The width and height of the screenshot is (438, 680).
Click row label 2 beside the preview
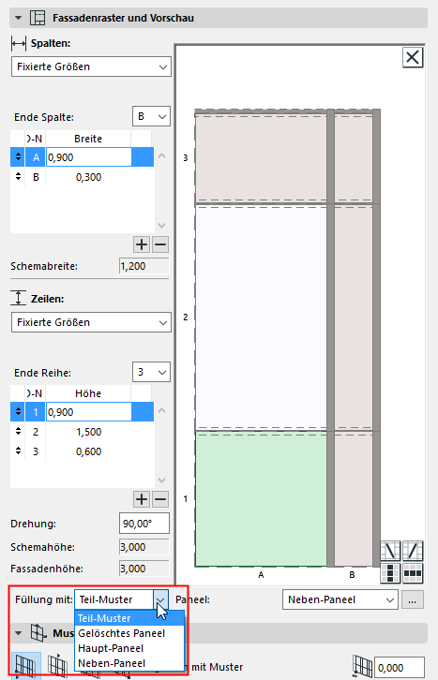click(x=186, y=317)
